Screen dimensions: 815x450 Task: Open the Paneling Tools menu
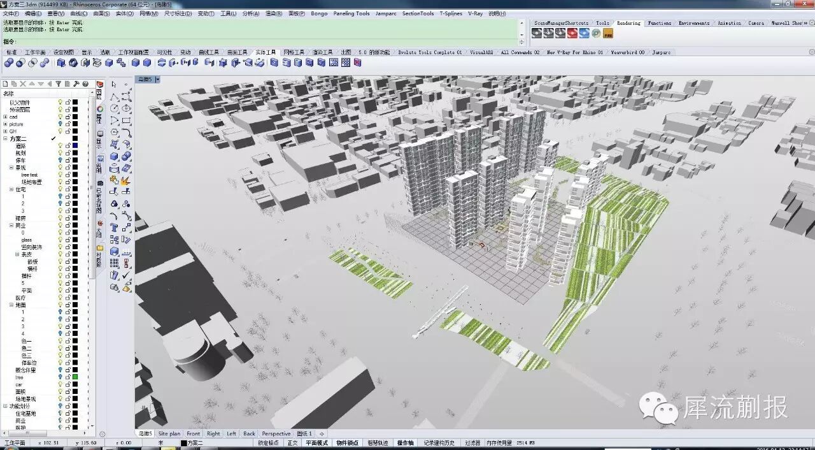tap(351, 13)
